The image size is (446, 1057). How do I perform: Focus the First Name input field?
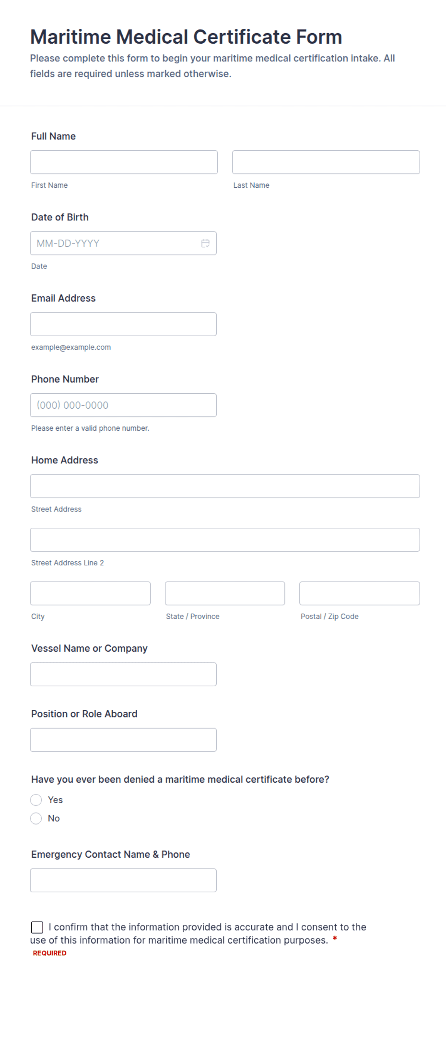pos(124,162)
